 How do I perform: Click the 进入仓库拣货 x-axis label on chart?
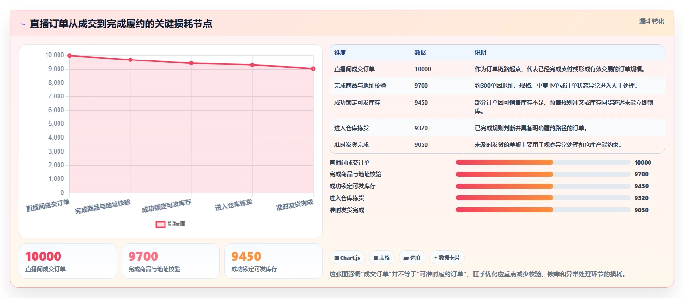pos(234,205)
